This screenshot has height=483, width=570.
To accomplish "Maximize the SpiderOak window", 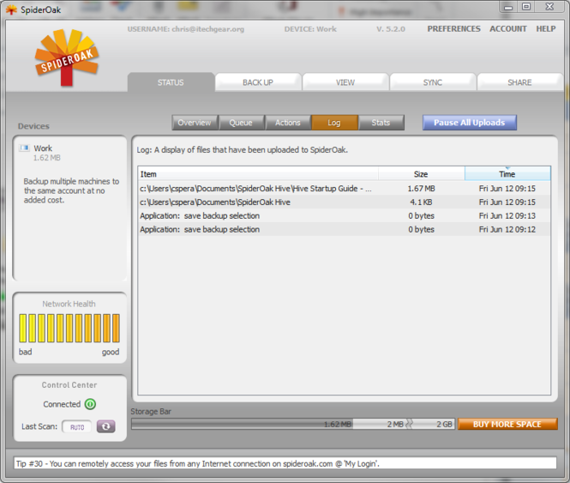I will pyautogui.click(x=526, y=7).
